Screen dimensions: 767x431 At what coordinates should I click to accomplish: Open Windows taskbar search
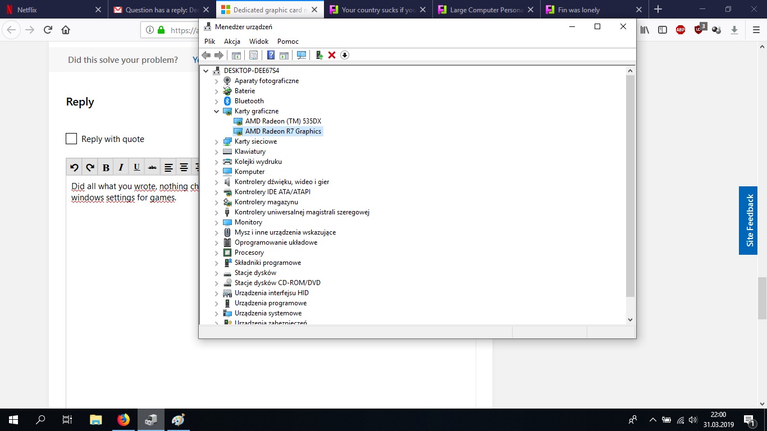pos(40,420)
